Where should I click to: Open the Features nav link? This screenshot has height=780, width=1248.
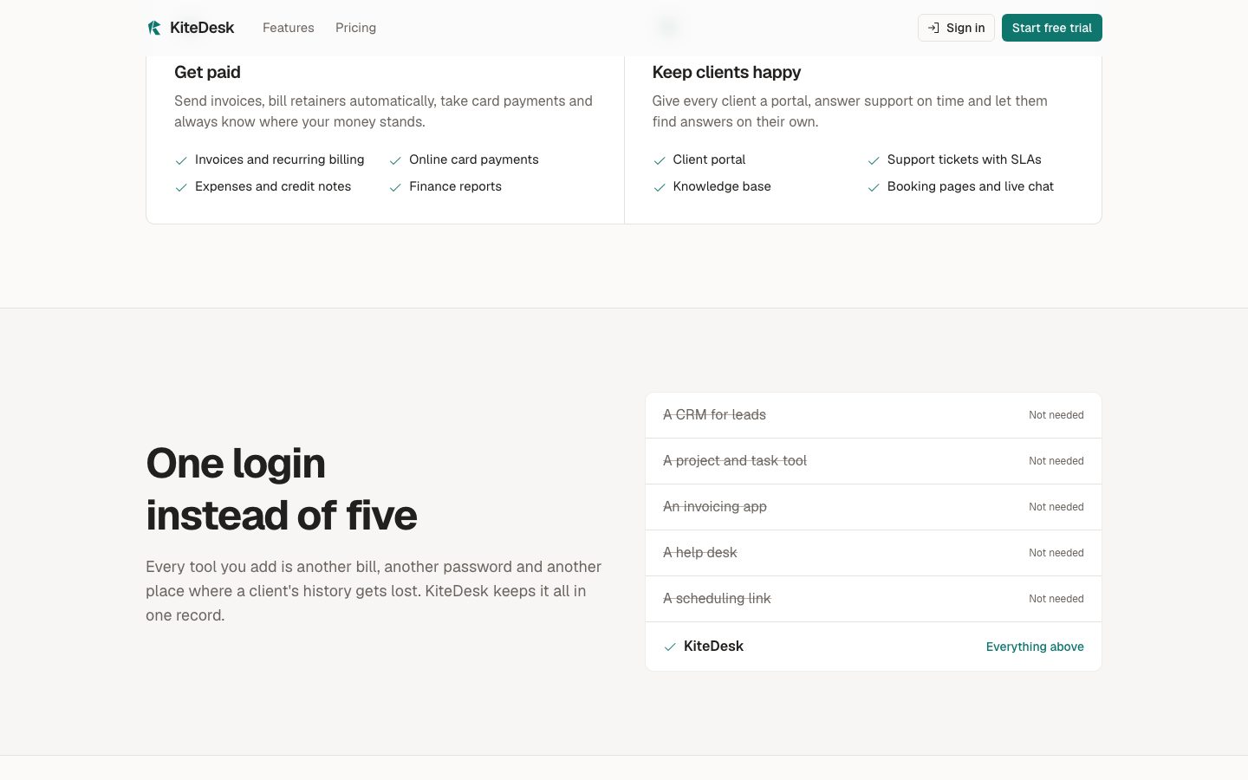pos(289,28)
